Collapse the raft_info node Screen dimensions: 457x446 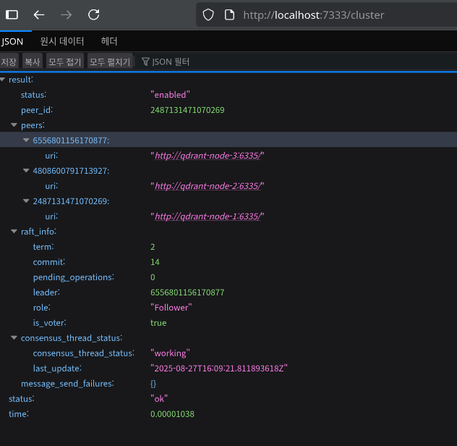(14, 232)
